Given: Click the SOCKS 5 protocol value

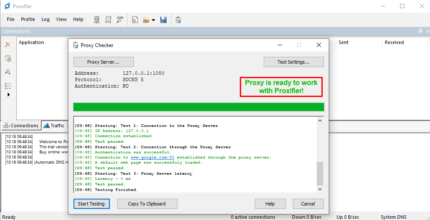Looking at the screenshot, I should point(133,80).
